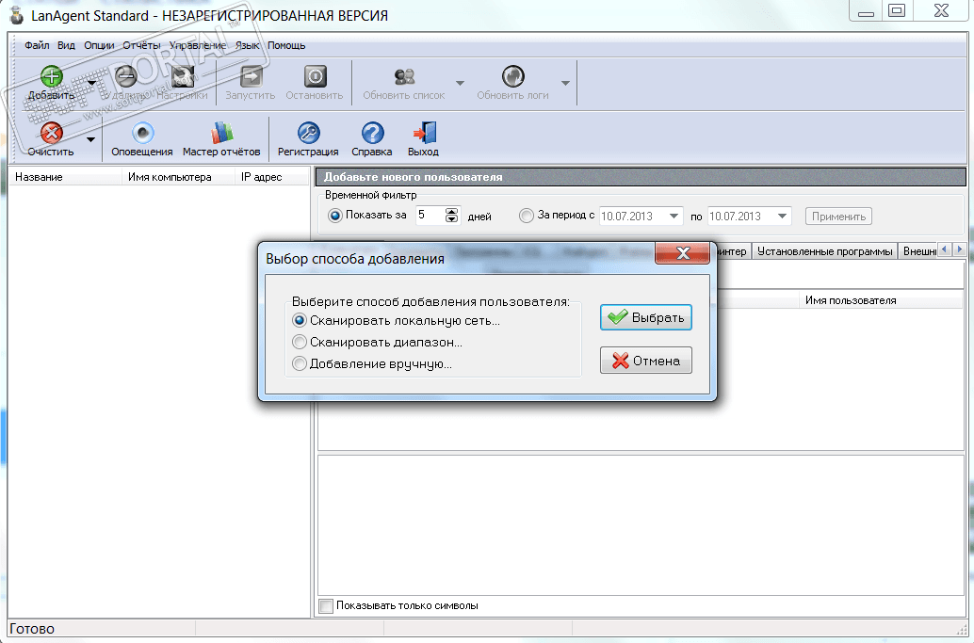Click the Удалить toolbar icon

click(125, 77)
